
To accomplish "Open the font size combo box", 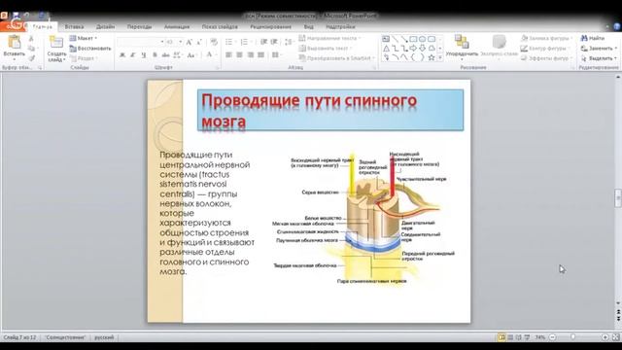I will 174,42.
